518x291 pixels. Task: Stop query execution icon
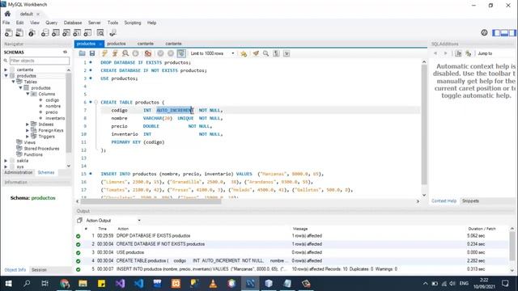pyautogui.click(x=135, y=53)
